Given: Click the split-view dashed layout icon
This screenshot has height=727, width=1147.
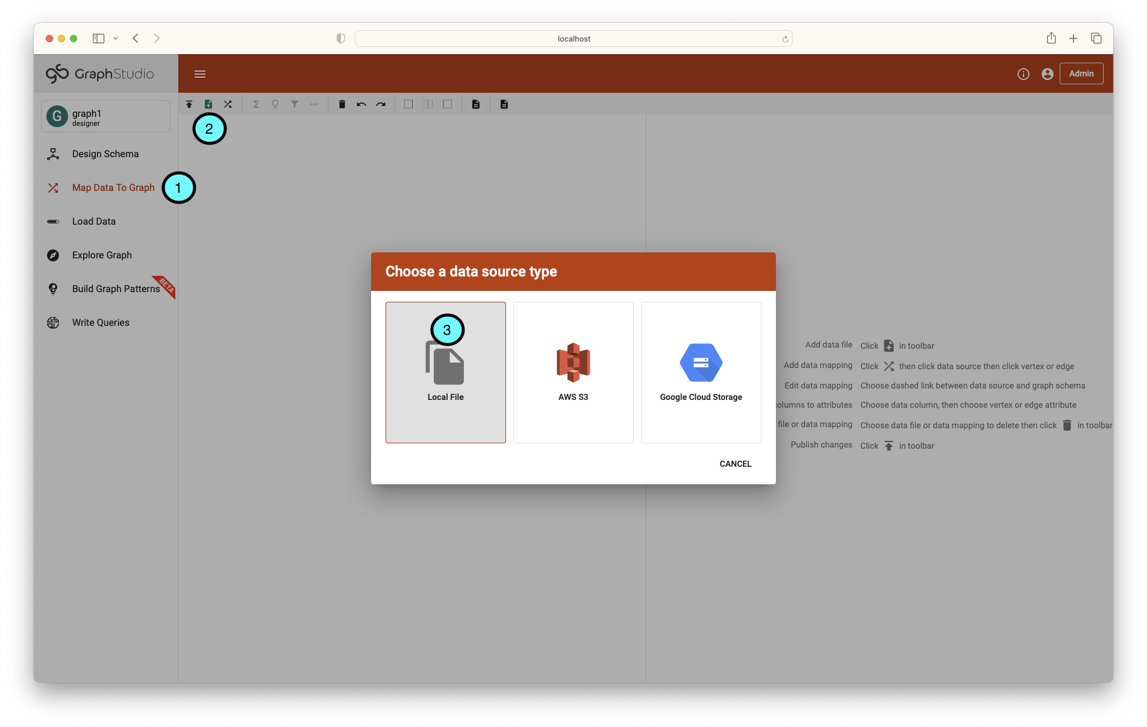Looking at the screenshot, I should click(x=428, y=104).
